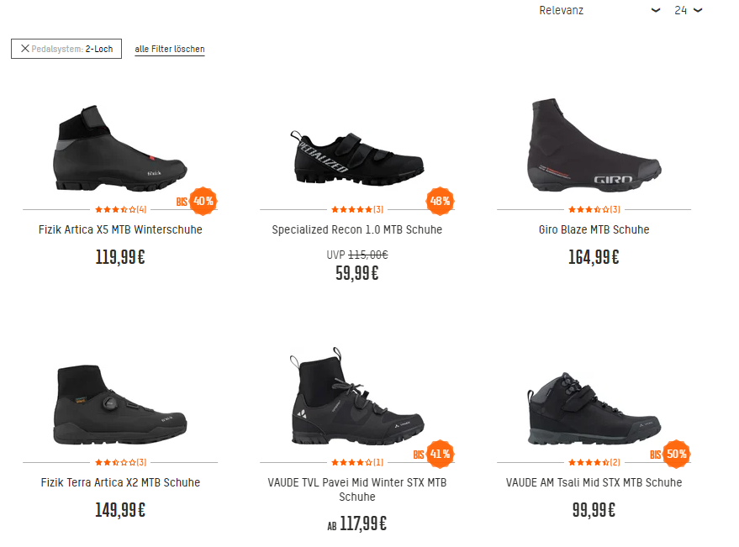Open VAUDE AM Tsali Mid STX title link

pos(594,482)
